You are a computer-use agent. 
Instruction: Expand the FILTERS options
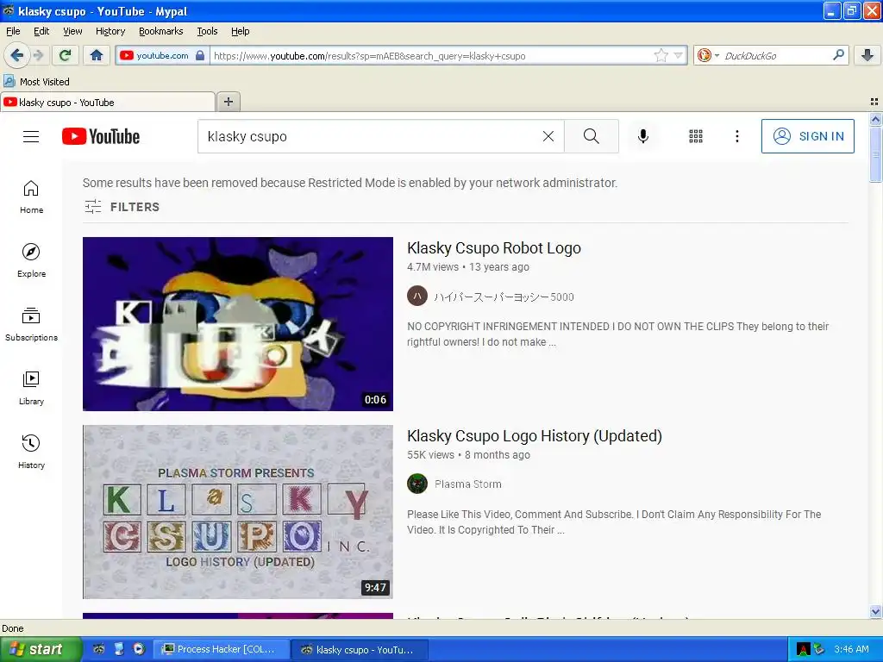point(122,207)
